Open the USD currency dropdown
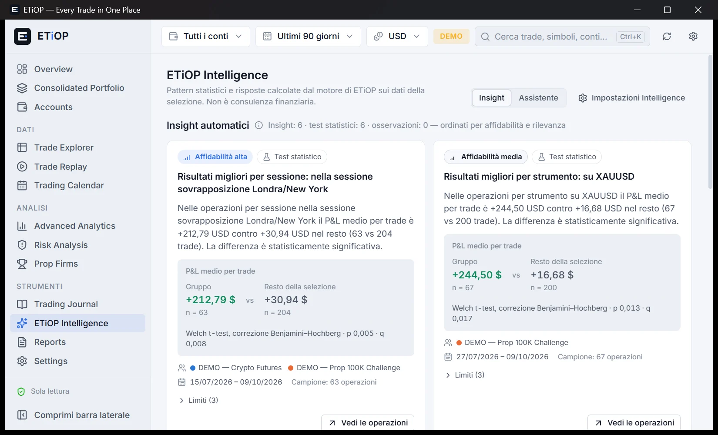Screen dimensions: 718x435 [x=397, y=37]
